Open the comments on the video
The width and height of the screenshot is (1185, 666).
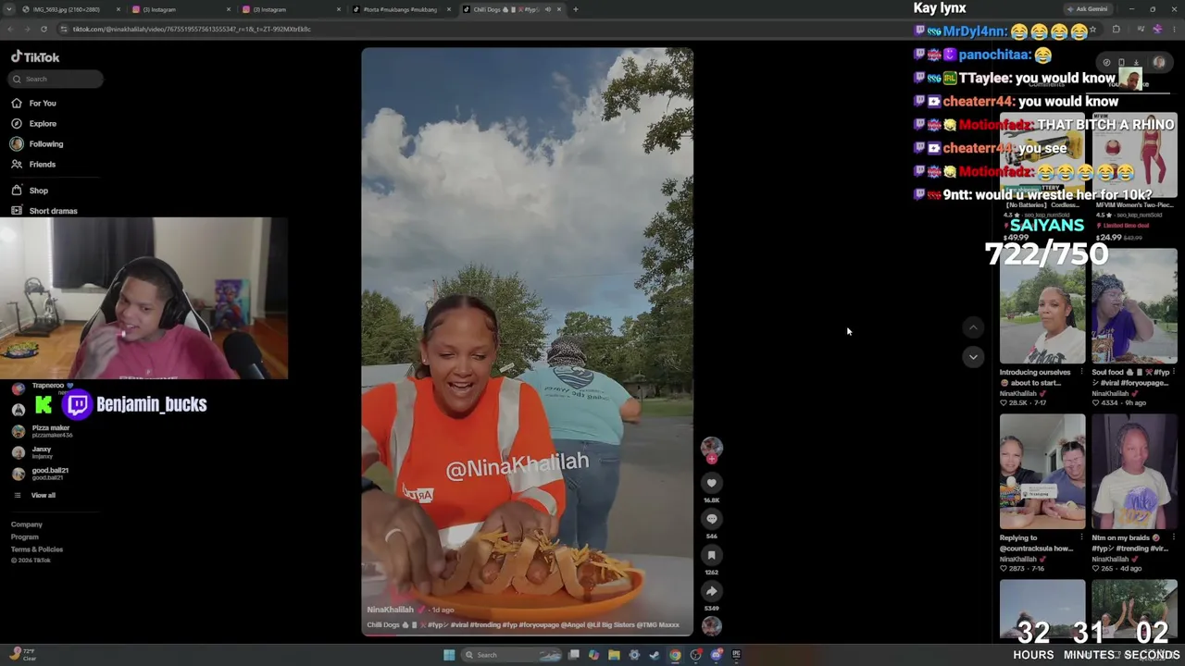711,519
